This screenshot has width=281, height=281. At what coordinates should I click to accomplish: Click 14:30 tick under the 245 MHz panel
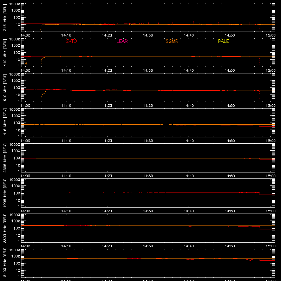pos(148,35)
